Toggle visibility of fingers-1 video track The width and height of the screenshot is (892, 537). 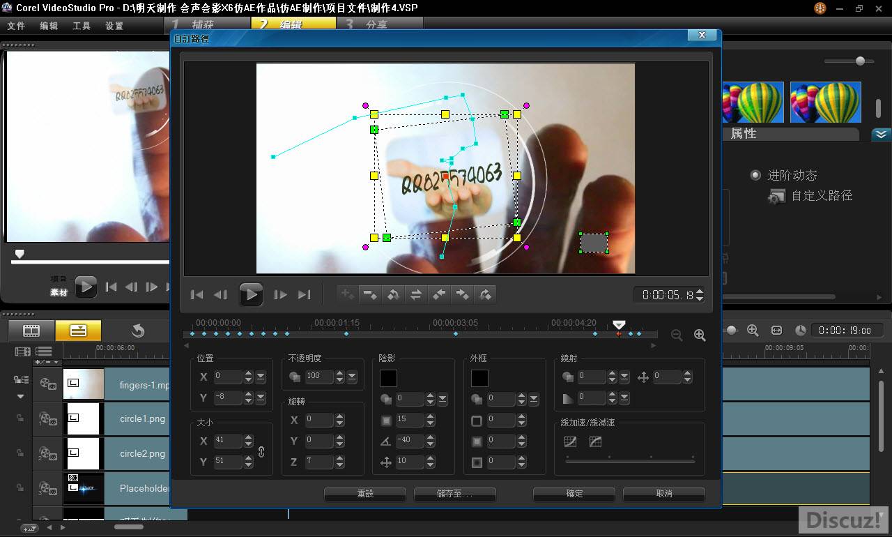point(48,384)
